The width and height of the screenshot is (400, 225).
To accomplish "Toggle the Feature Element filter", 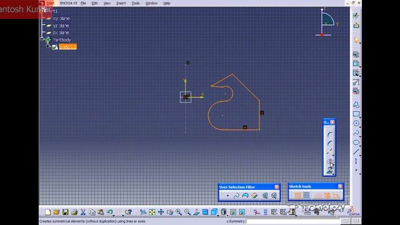I will pyautogui.click(x=265, y=196).
